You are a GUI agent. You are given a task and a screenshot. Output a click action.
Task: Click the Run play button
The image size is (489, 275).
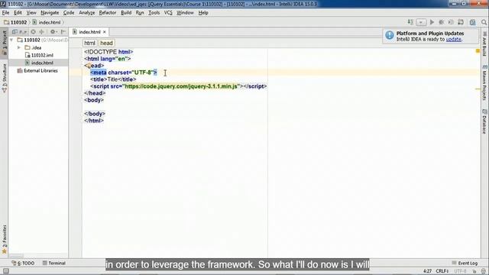click(x=432, y=22)
